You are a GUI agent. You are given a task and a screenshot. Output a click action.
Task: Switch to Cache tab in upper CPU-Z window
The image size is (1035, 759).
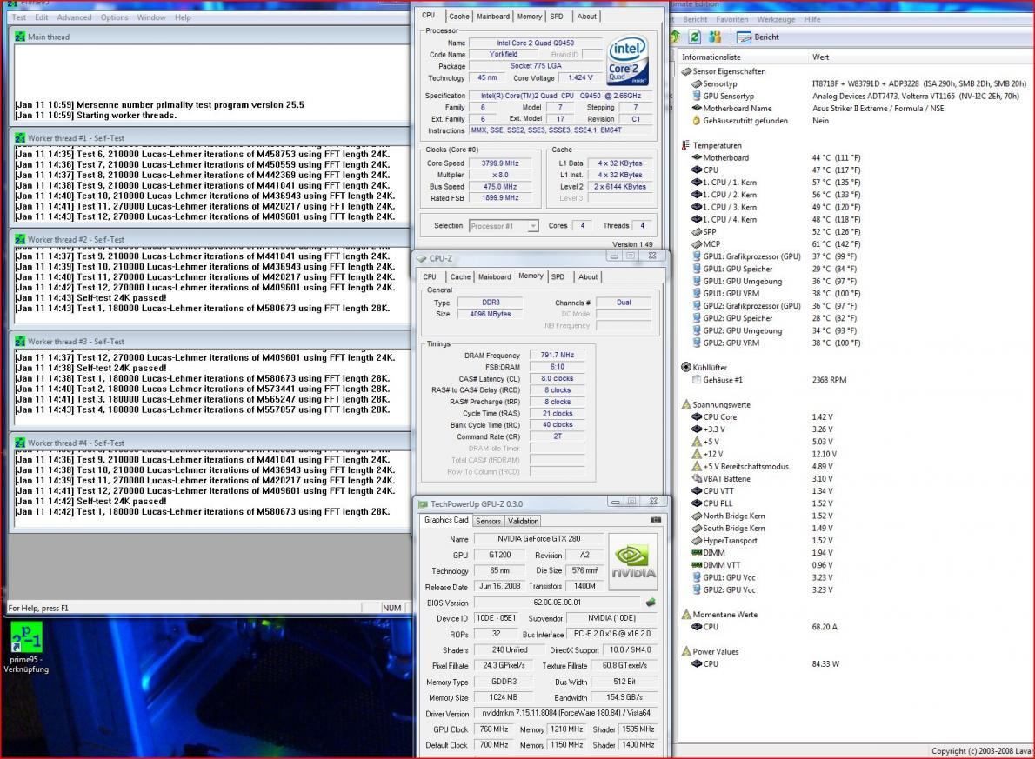coord(458,17)
